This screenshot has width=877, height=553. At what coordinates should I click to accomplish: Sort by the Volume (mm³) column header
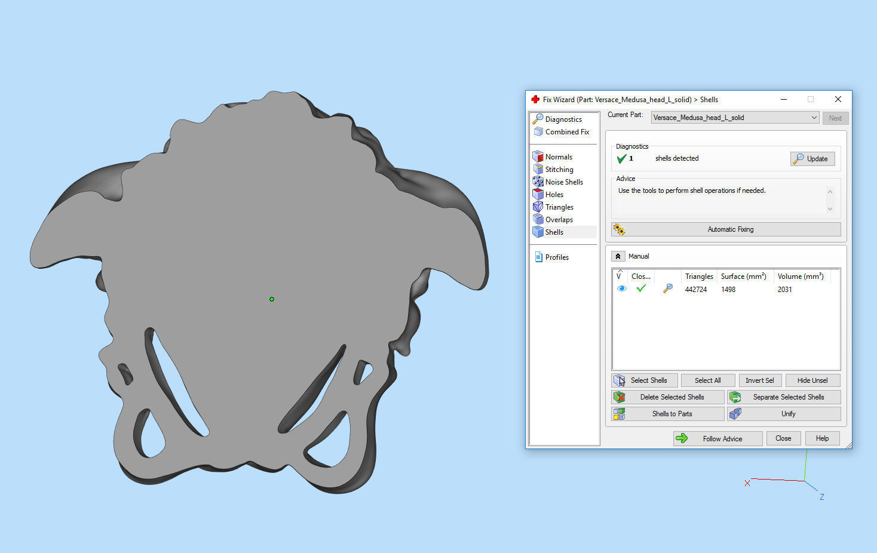[x=802, y=276]
